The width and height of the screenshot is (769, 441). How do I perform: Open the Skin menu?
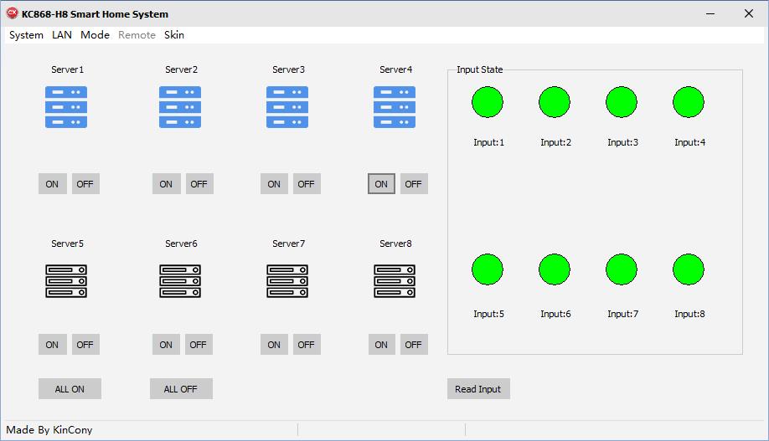[174, 35]
